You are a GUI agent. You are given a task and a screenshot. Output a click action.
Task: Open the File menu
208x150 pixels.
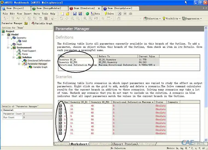[x=5, y=14]
